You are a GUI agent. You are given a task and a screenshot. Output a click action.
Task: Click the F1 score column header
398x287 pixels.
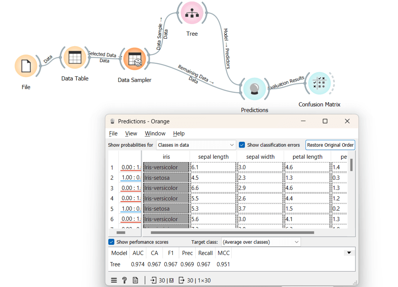[x=170, y=253]
